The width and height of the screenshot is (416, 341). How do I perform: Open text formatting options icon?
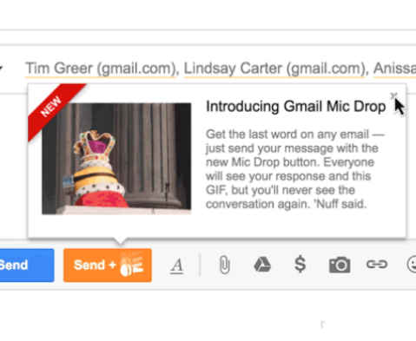coord(177,266)
